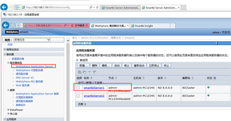Open the WebSphere 代理服务器 link
This screenshot has height=121, width=231.
(x=29, y=70)
